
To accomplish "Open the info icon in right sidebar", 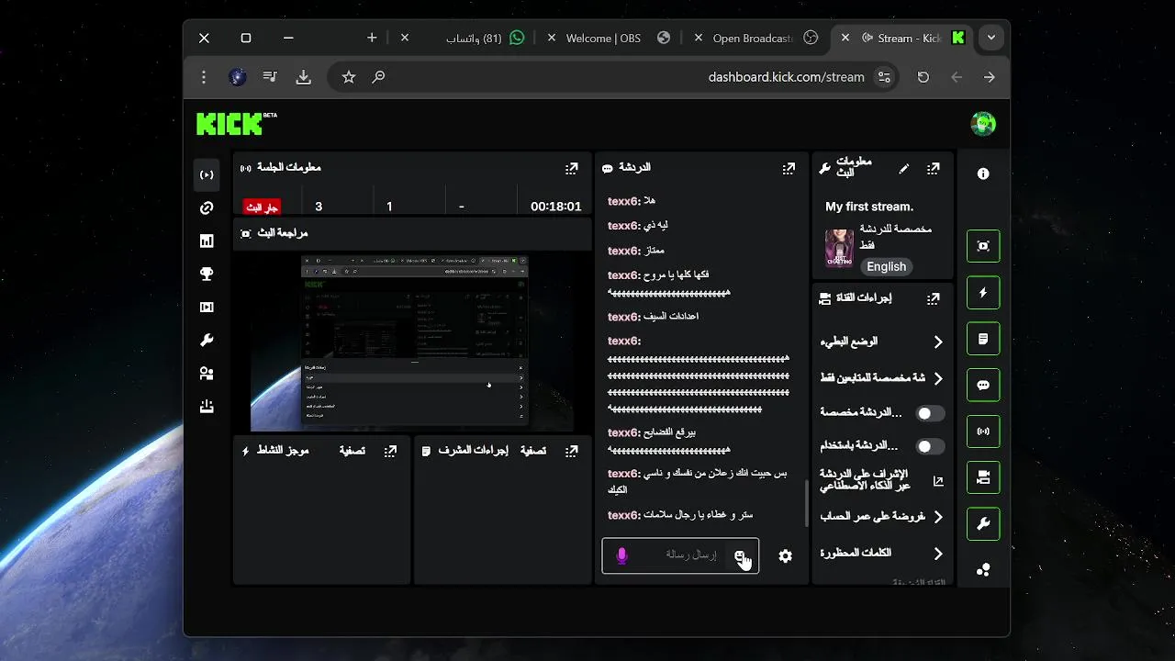I will [x=983, y=174].
